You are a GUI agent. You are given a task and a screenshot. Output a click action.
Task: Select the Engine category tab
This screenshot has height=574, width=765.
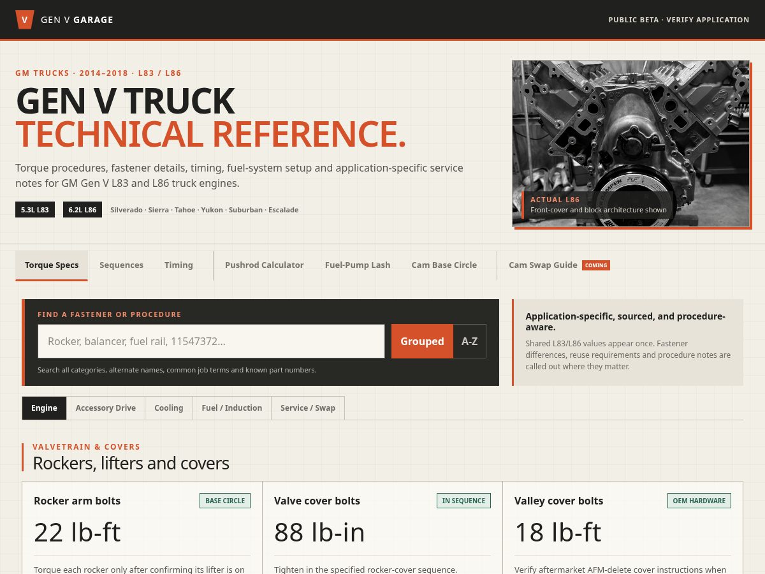pyautogui.click(x=44, y=408)
